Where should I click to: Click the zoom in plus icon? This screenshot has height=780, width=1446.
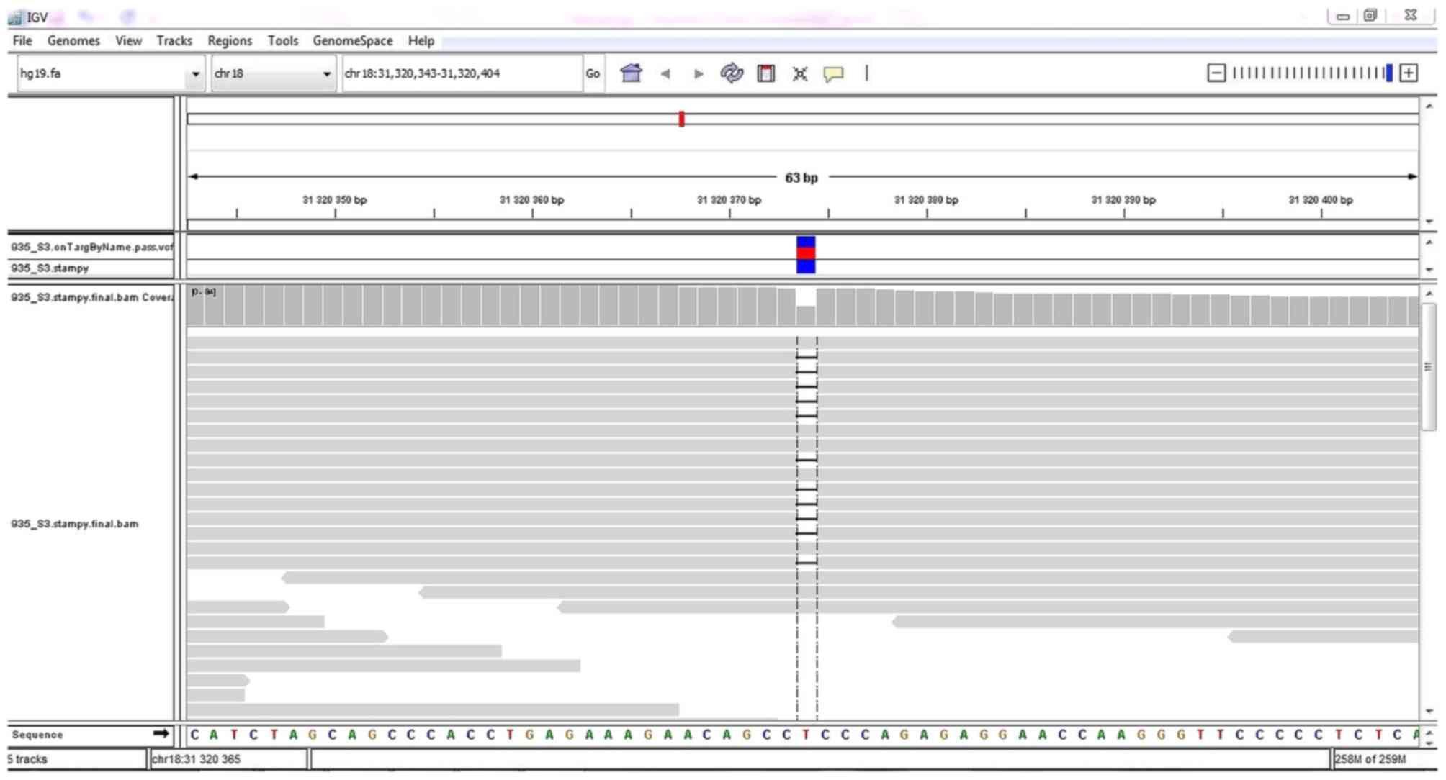pyautogui.click(x=1409, y=73)
